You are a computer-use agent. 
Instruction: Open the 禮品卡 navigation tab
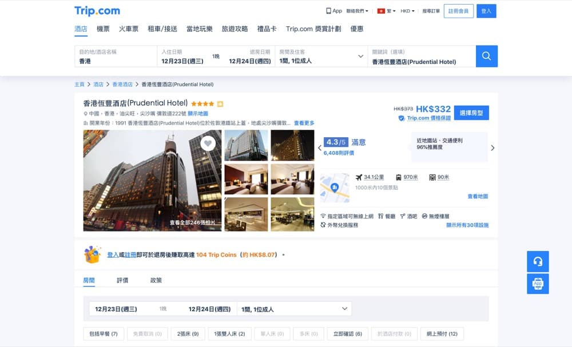[267, 29]
